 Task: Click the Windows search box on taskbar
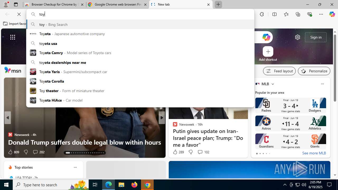pyautogui.click(x=51, y=185)
